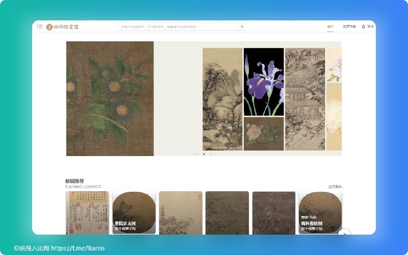Click the 中华珍宝馆 logo
This screenshot has width=408, height=255.
pyautogui.click(x=63, y=27)
